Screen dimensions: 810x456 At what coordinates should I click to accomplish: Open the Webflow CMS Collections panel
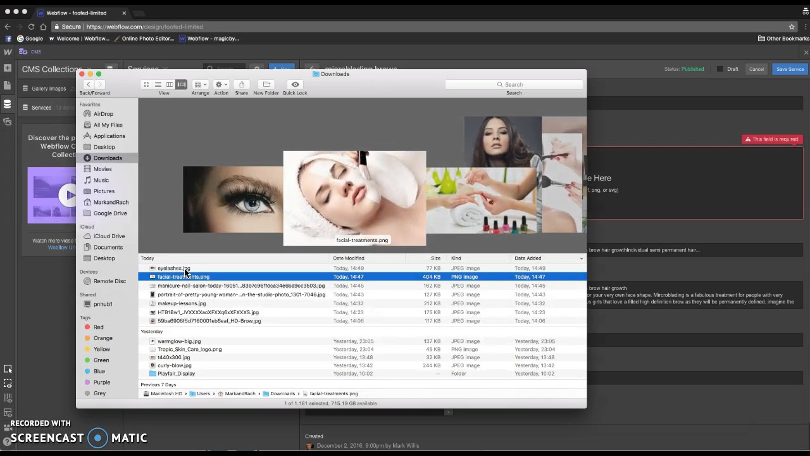coord(8,104)
